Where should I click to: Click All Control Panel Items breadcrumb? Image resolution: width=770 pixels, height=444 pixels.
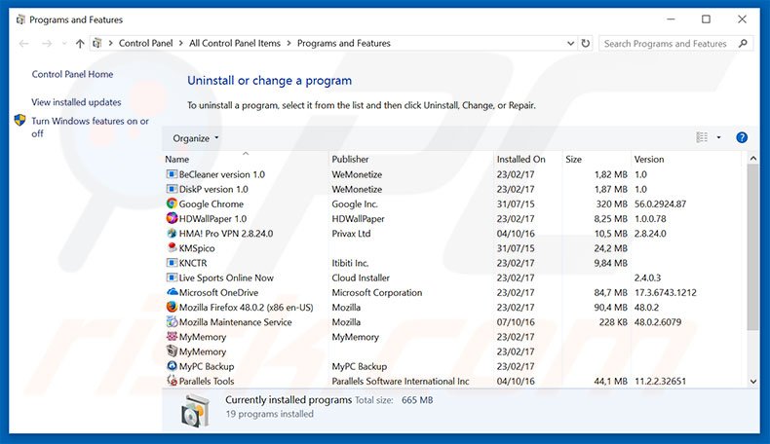click(x=235, y=43)
